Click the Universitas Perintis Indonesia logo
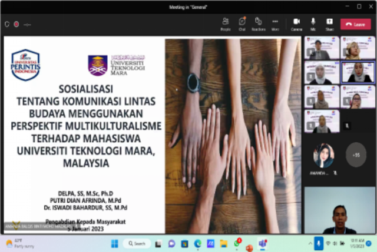The width and height of the screenshot is (377, 252). pos(25,65)
